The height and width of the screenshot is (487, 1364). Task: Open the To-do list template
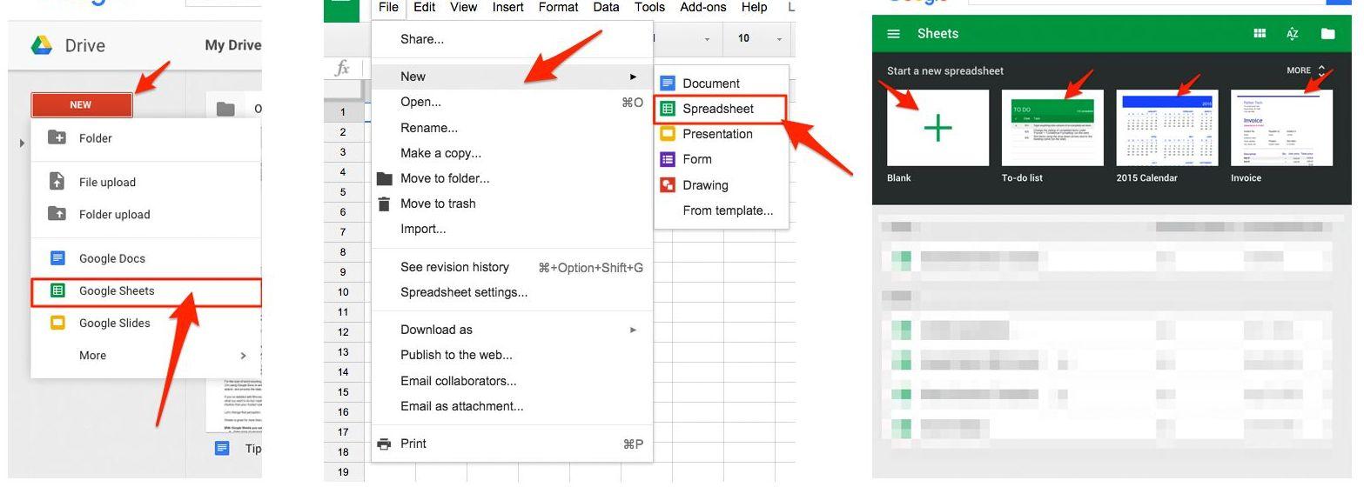[x=1052, y=128]
